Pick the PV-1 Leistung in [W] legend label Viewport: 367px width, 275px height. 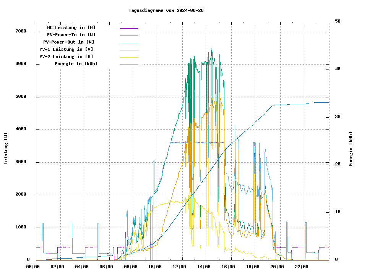pos(66,49)
